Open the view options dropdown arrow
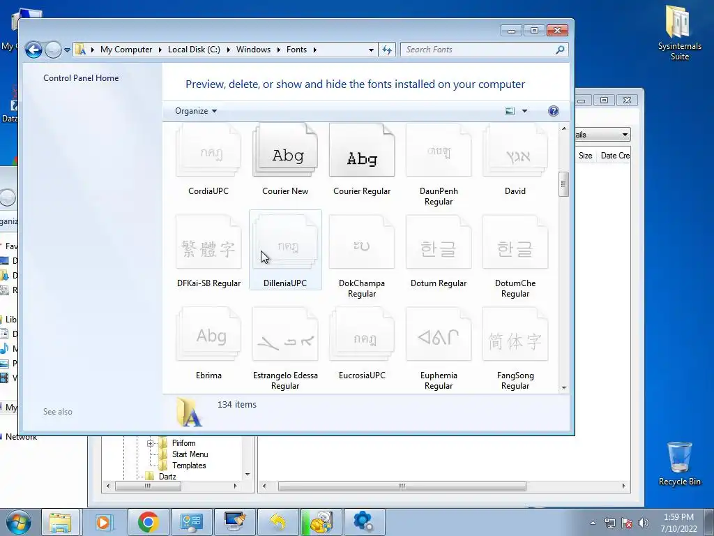This screenshot has width=714, height=536. 524,111
